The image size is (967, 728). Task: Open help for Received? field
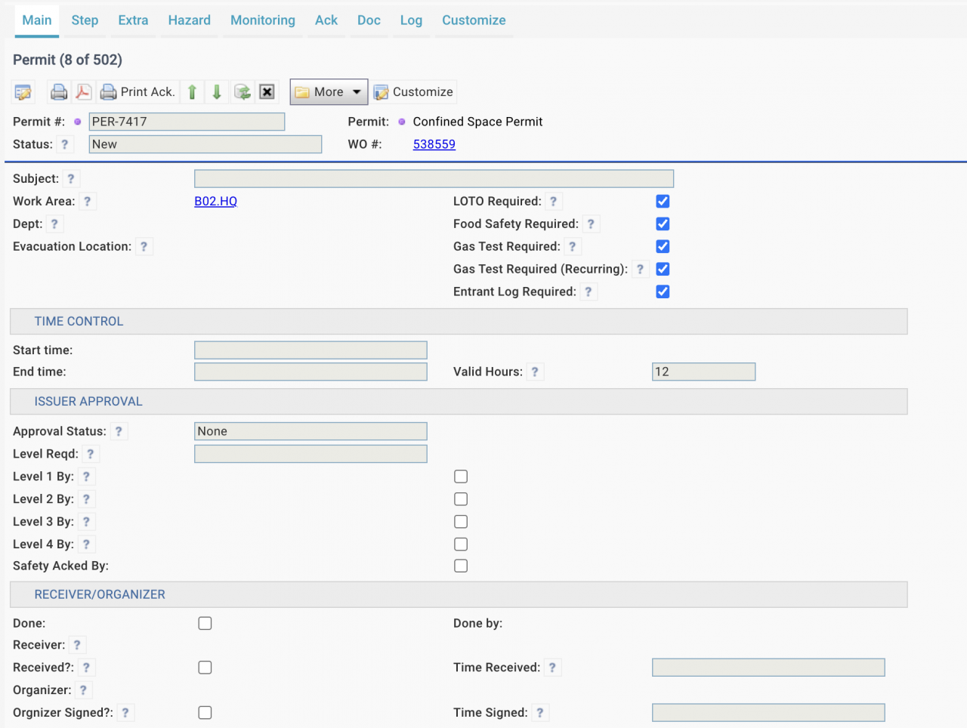pos(86,668)
